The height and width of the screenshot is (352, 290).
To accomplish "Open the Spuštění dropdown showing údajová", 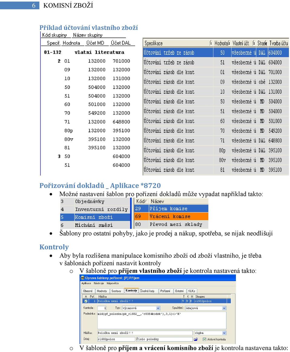I will coord(224,308).
